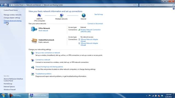Click Network and Internet in the breadcrumb

click(x=33, y=5)
